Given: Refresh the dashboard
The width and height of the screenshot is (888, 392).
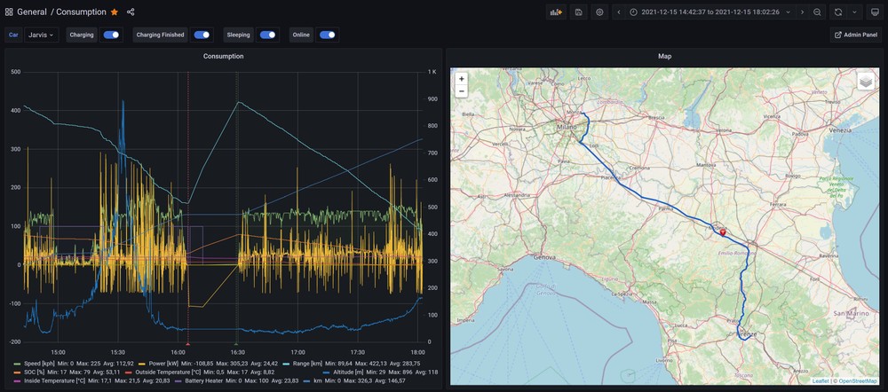Looking at the screenshot, I should (x=837, y=12).
